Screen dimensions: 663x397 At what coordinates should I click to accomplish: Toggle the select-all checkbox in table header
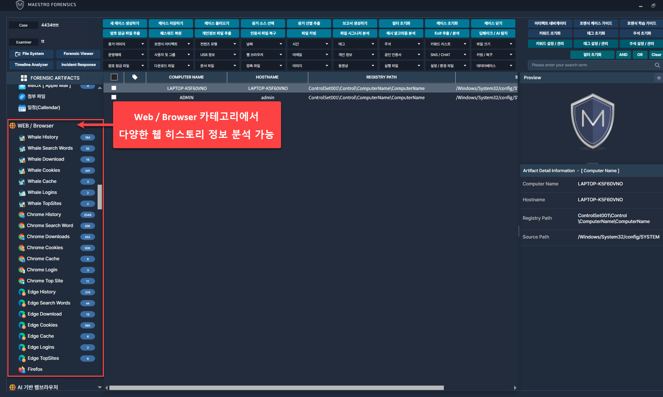pyautogui.click(x=114, y=77)
